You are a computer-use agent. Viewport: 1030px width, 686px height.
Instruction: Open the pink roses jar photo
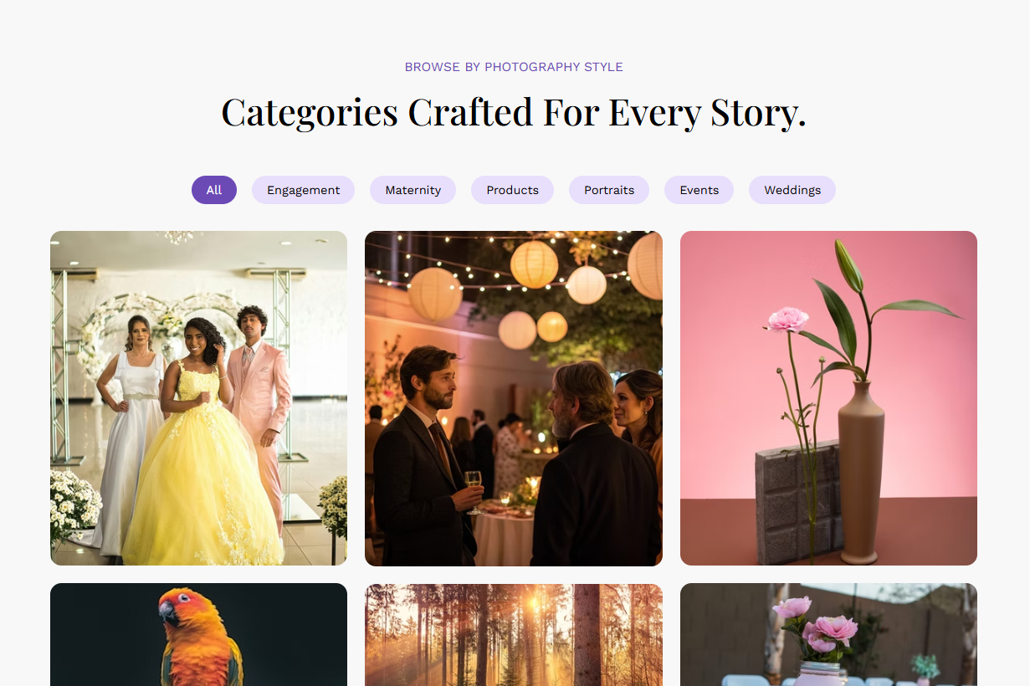coord(828,635)
